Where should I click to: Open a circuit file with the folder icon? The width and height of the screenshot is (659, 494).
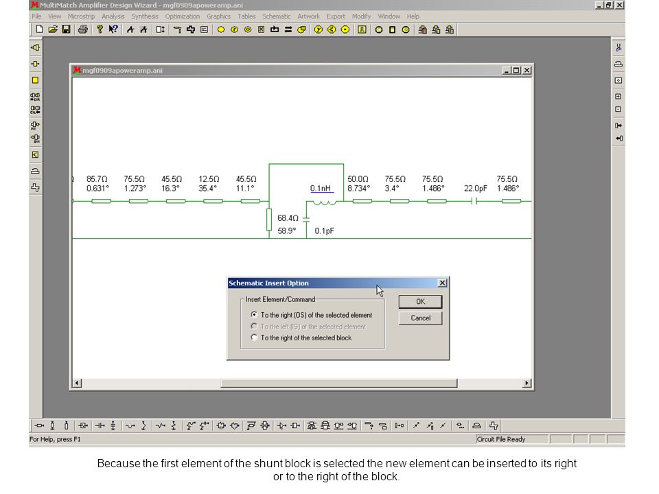coord(53,30)
